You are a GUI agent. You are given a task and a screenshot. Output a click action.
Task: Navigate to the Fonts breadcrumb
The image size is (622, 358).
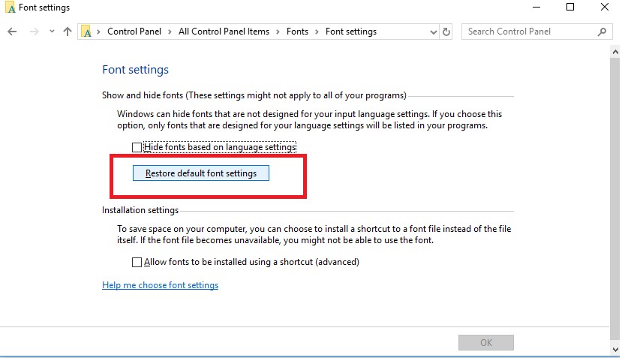point(297,32)
